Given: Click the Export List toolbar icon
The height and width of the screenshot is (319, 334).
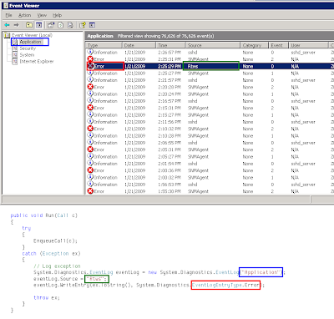Looking at the screenshot, I should coord(70,25).
